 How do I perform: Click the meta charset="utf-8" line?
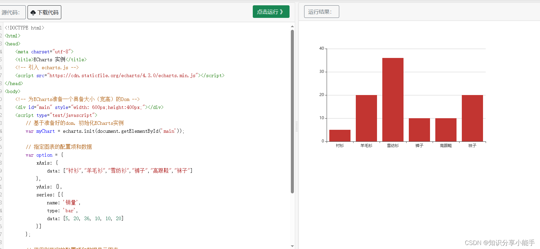point(44,52)
